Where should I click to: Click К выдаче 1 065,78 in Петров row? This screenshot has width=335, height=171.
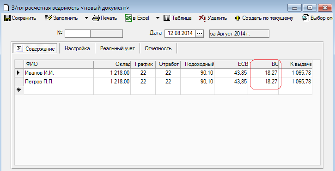[295, 82]
